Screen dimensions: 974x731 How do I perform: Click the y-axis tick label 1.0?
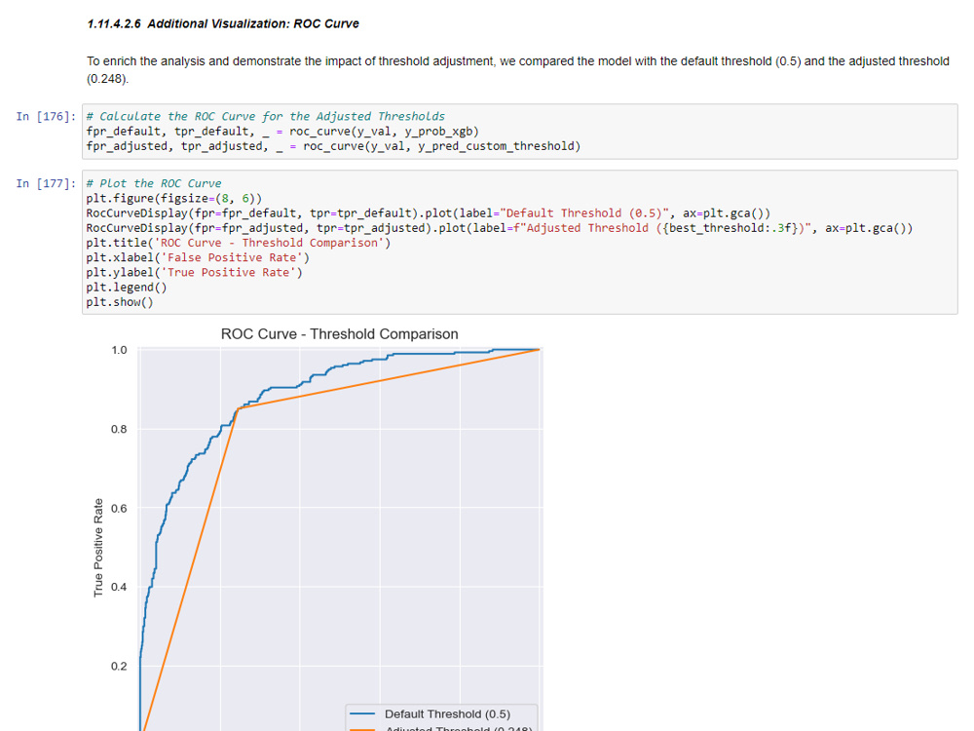coord(119,350)
